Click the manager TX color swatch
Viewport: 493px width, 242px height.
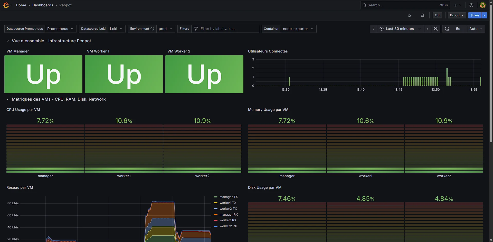click(215, 197)
